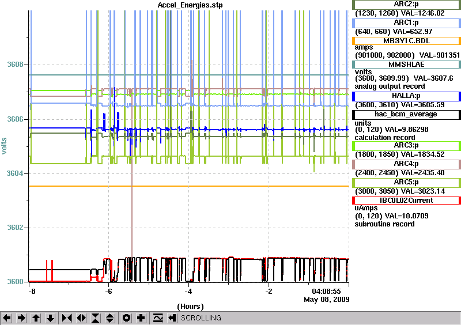The width and height of the screenshot is (461, 325).
Task: Select the ARC2:p curve legend label
Action: coord(406,5)
